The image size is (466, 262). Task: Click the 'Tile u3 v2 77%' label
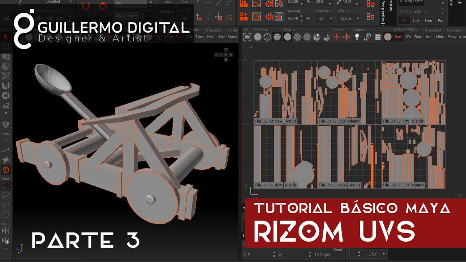click(396, 121)
